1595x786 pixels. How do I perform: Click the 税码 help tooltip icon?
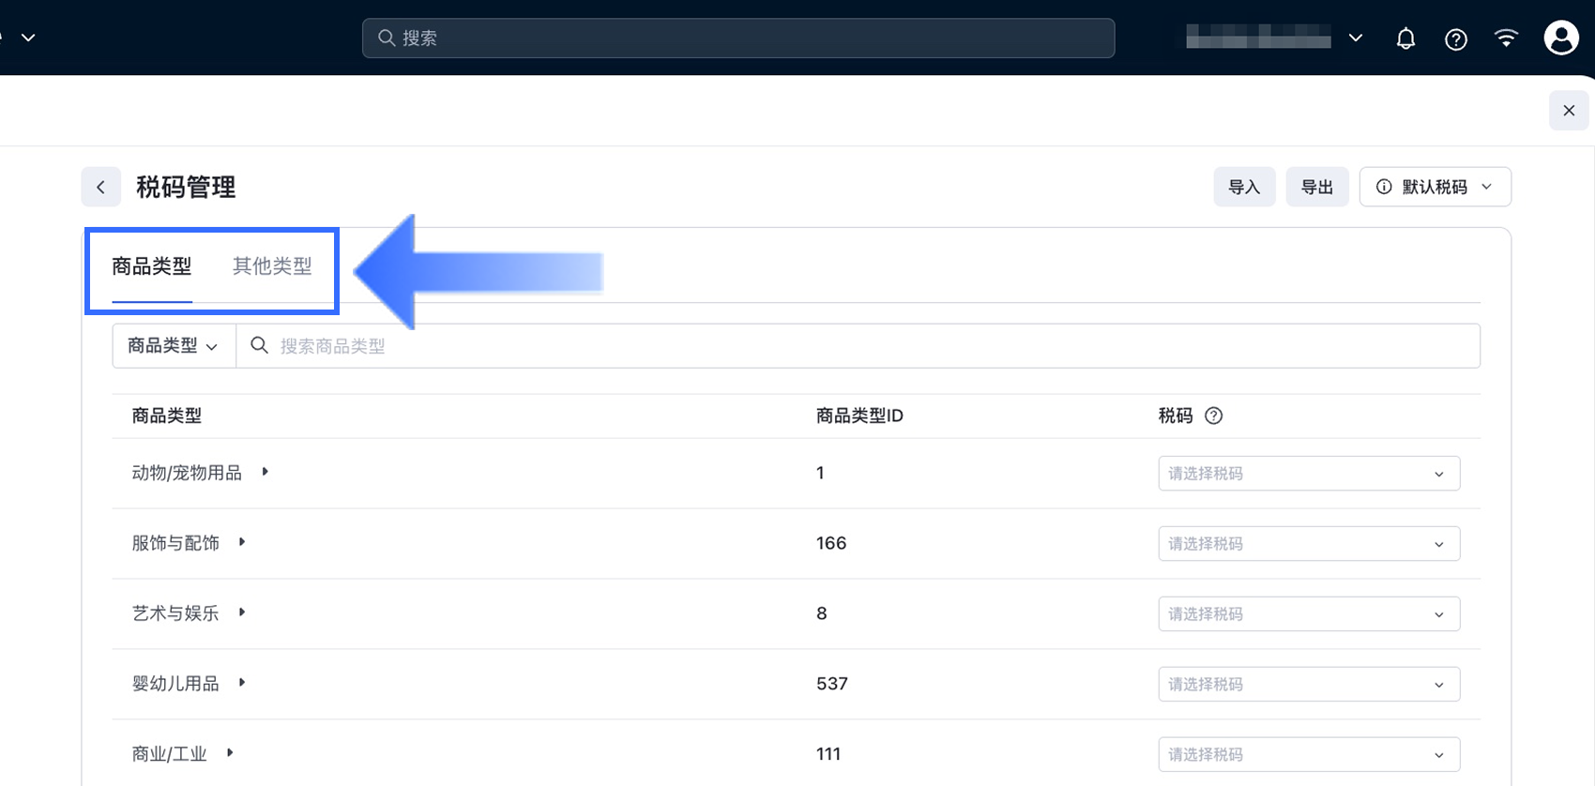pyautogui.click(x=1213, y=416)
